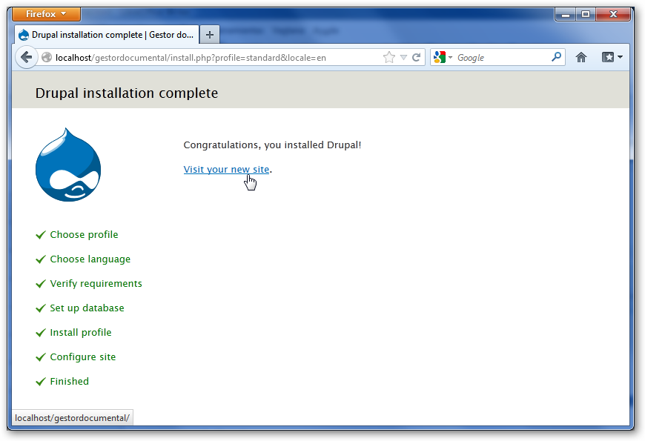The width and height of the screenshot is (645, 441).
Task: Select the Drupal installation complete tab
Action: click(104, 34)
